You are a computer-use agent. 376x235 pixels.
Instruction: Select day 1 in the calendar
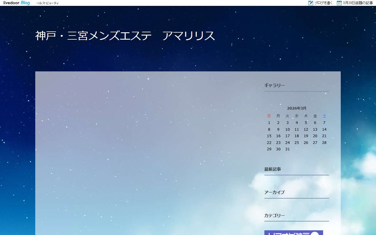(x=269, y=123)
